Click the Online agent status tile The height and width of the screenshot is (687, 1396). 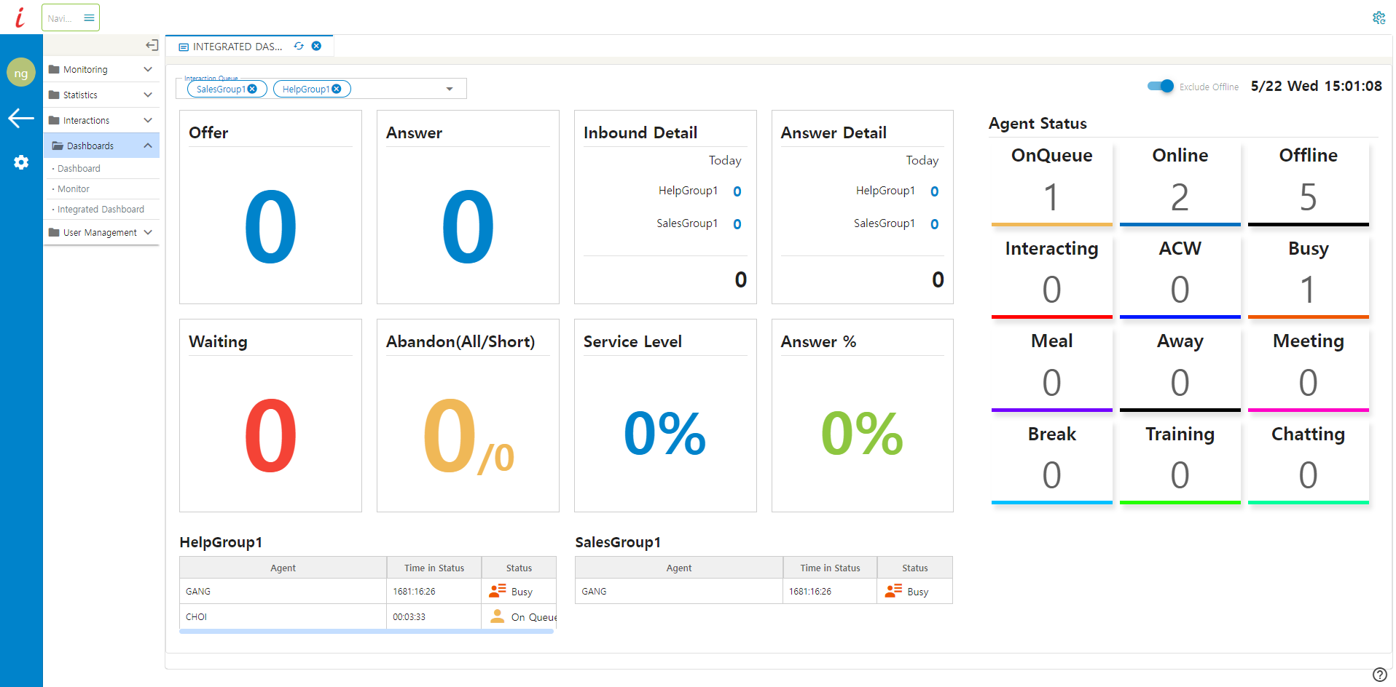coord(1180,184)
